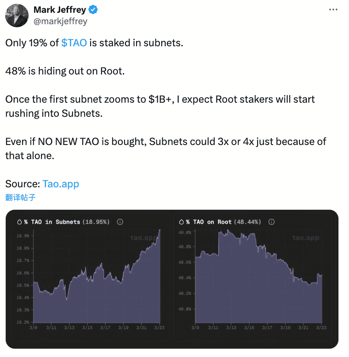Click the 48.44% value in chart title
Viewport: 349px width, 357px height.
click(x=247, y=222)
